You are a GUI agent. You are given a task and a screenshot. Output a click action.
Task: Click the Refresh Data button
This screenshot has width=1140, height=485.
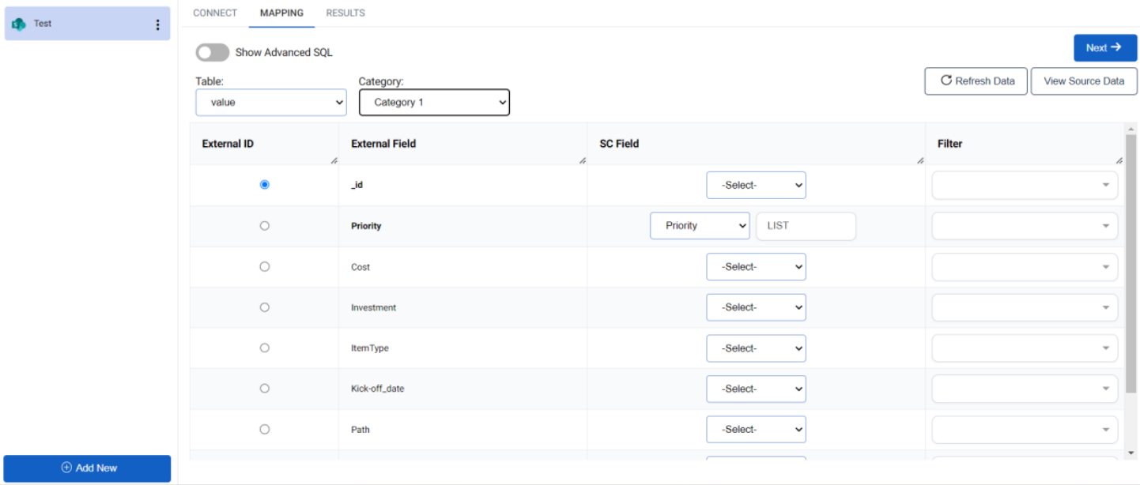pyautogui.click(x=976, y=81)
